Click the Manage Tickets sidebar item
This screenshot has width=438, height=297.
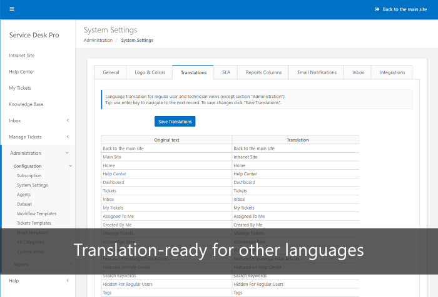tap(25, 137)
